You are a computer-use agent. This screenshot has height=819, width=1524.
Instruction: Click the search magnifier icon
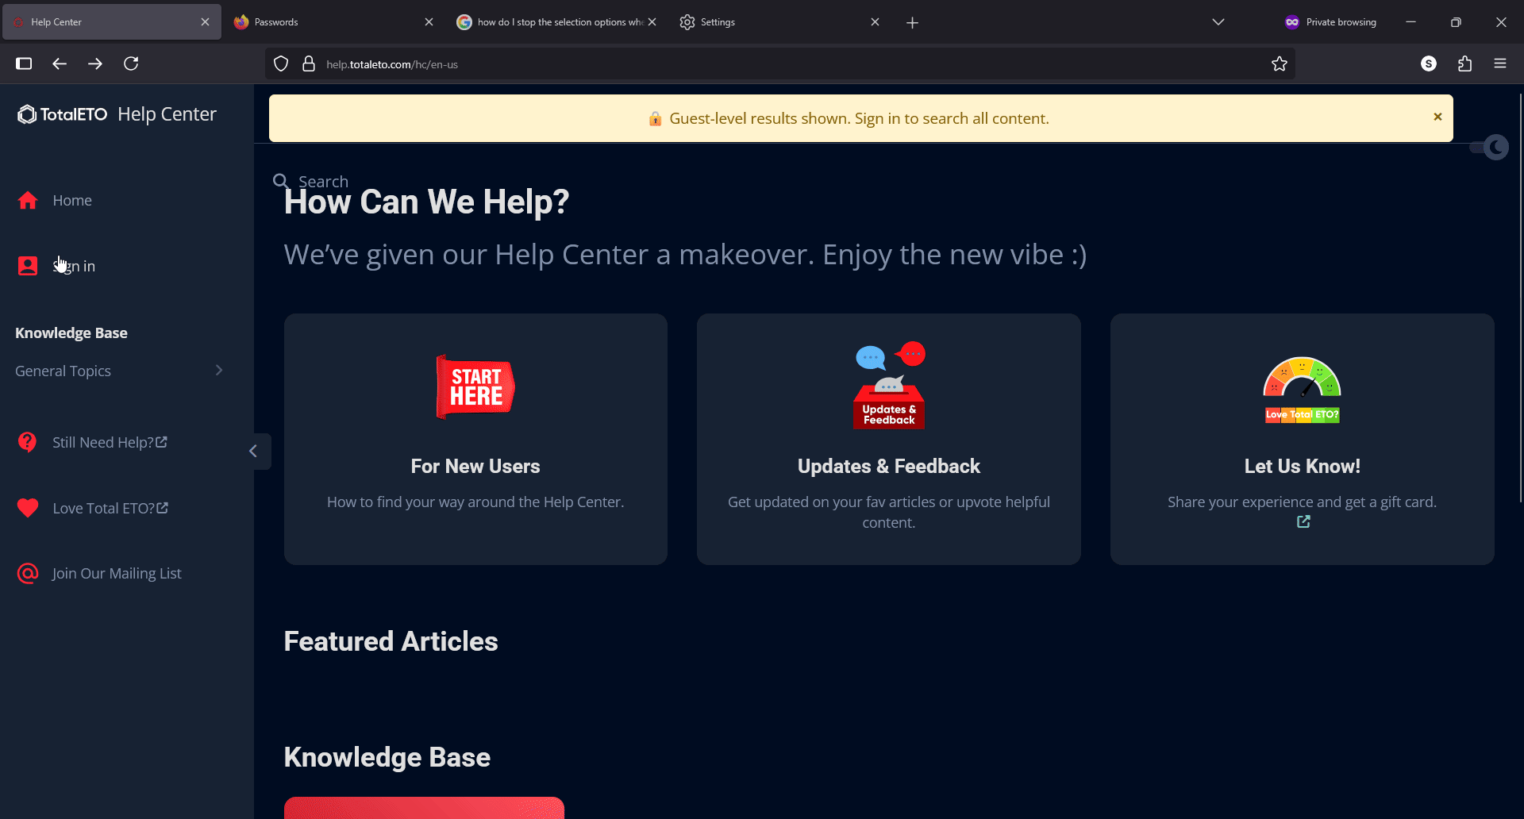pyautogui.click(x=281, y=180)
